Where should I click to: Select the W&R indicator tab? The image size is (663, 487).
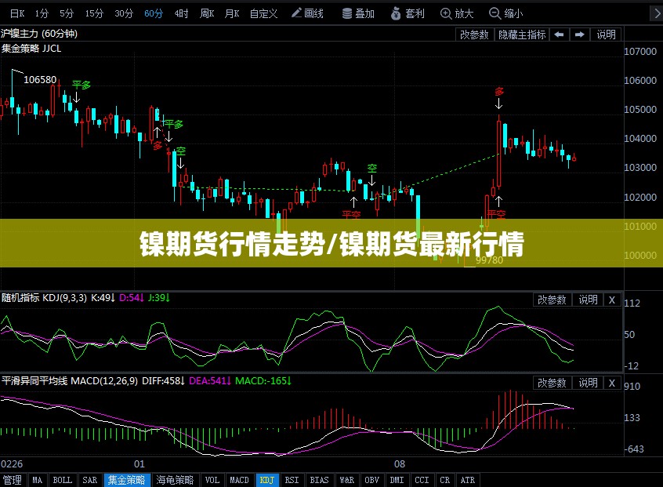(347, 480)
